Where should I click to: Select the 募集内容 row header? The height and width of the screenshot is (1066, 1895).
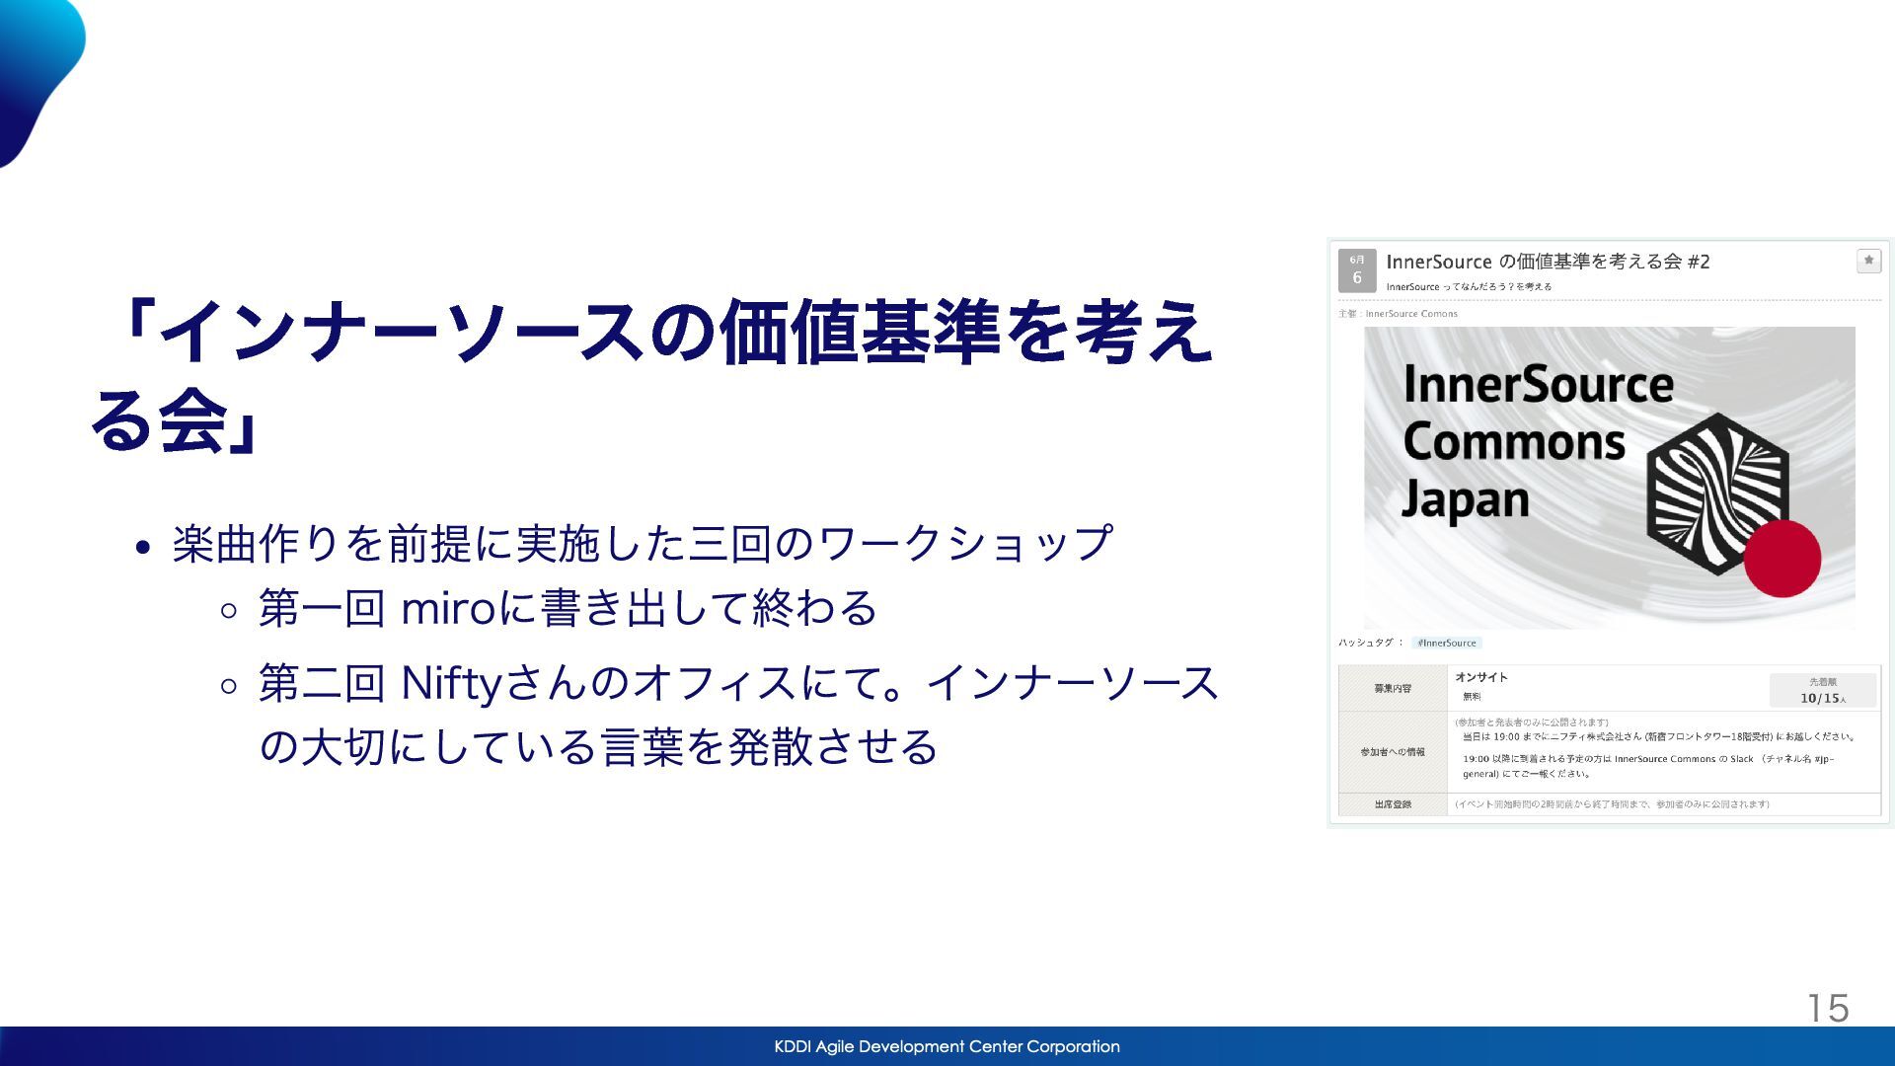pos(1392,688)
